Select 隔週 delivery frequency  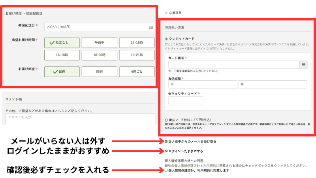pos(100,72)
